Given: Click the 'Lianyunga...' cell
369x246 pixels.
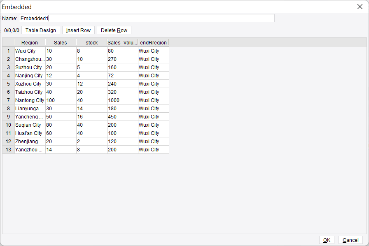Looking at the screenshot, I should pos(30,109).
